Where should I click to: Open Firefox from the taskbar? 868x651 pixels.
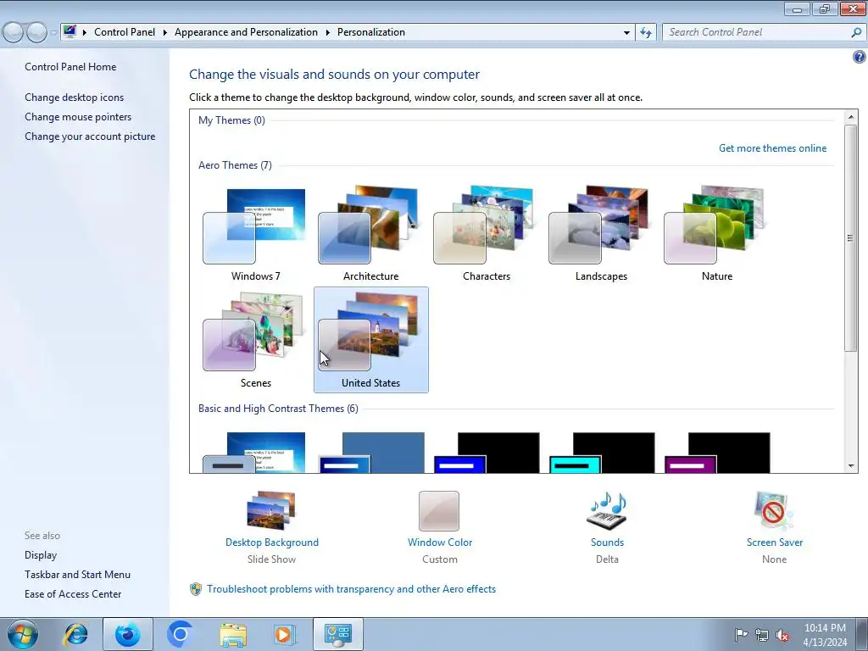[127, 634]
